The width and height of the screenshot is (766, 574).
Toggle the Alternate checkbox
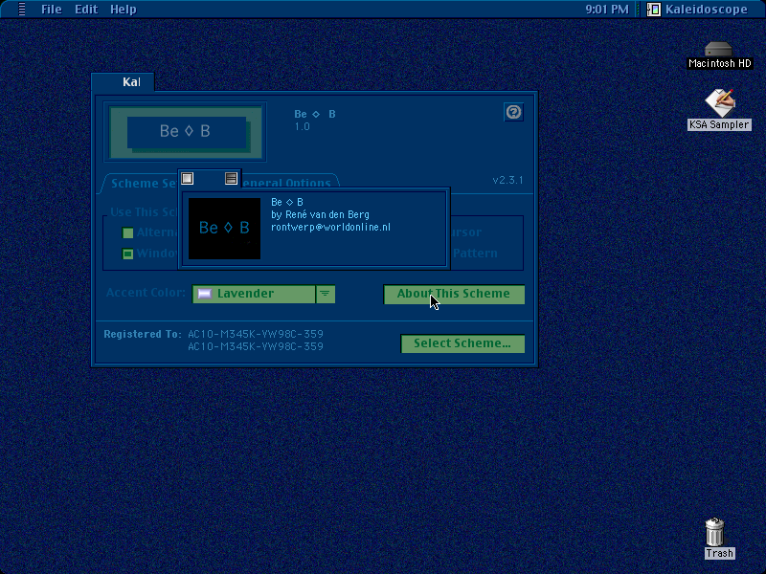pyautogui.click(x=127, y=232)
